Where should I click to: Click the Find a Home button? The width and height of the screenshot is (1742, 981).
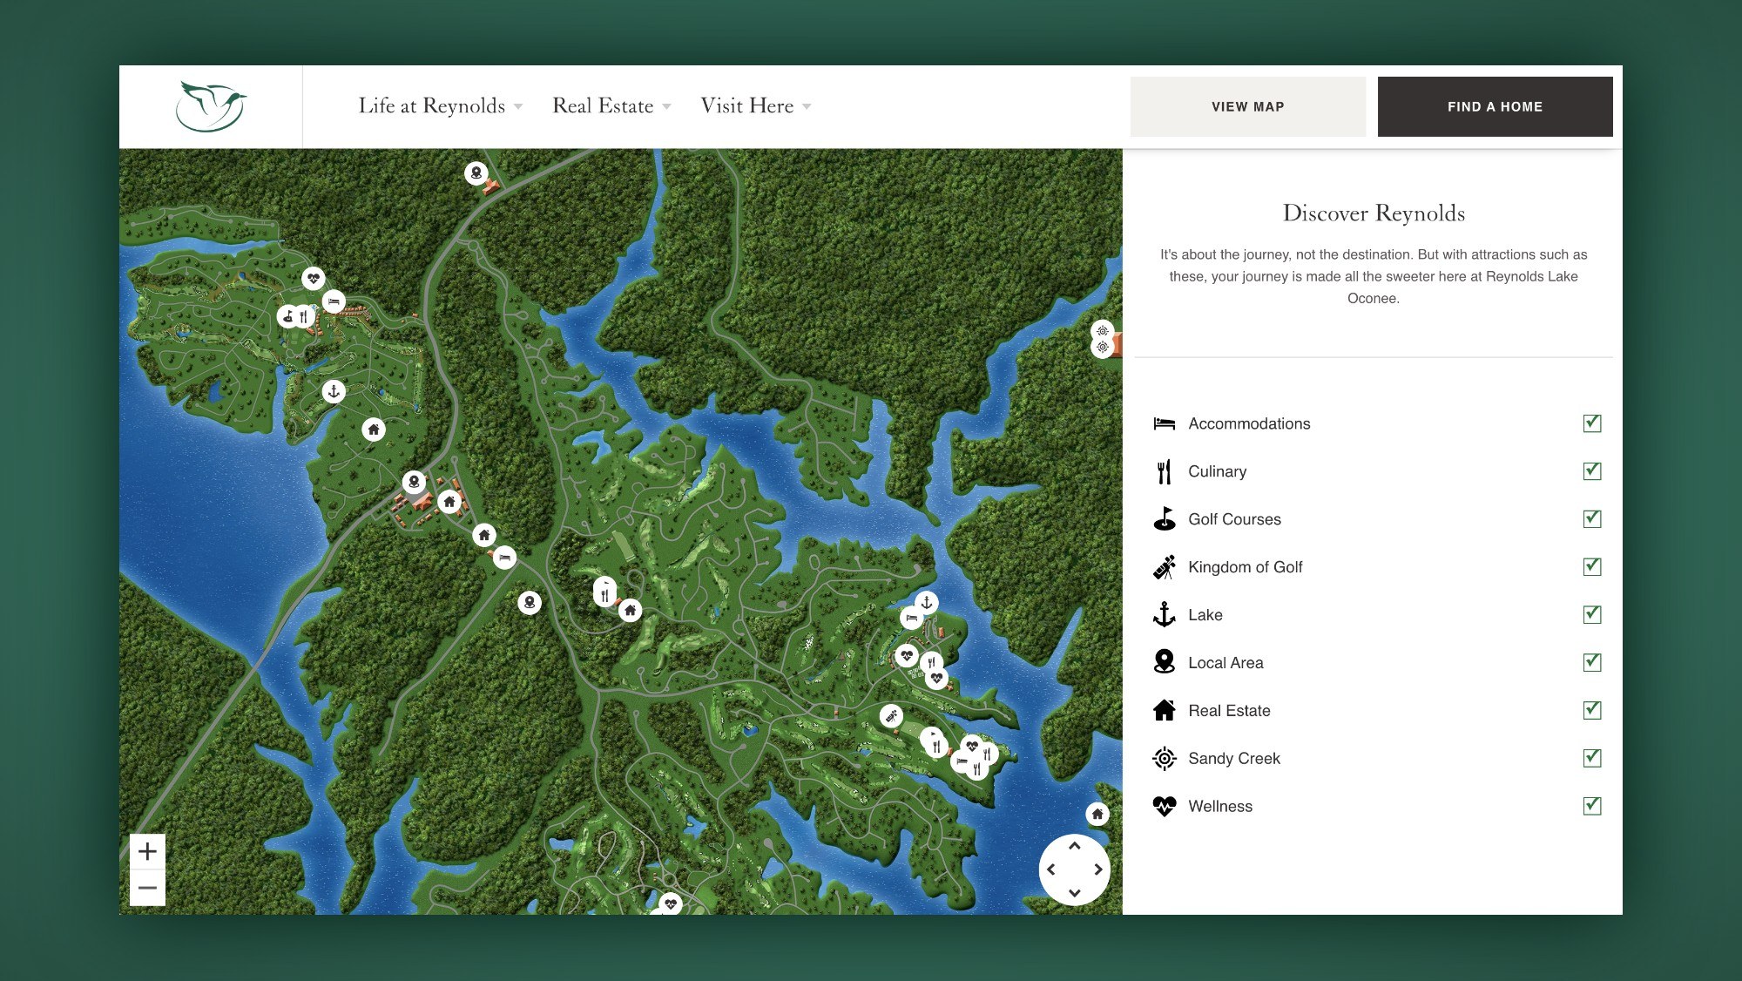pyautogui.click(x=1495, y=106)
